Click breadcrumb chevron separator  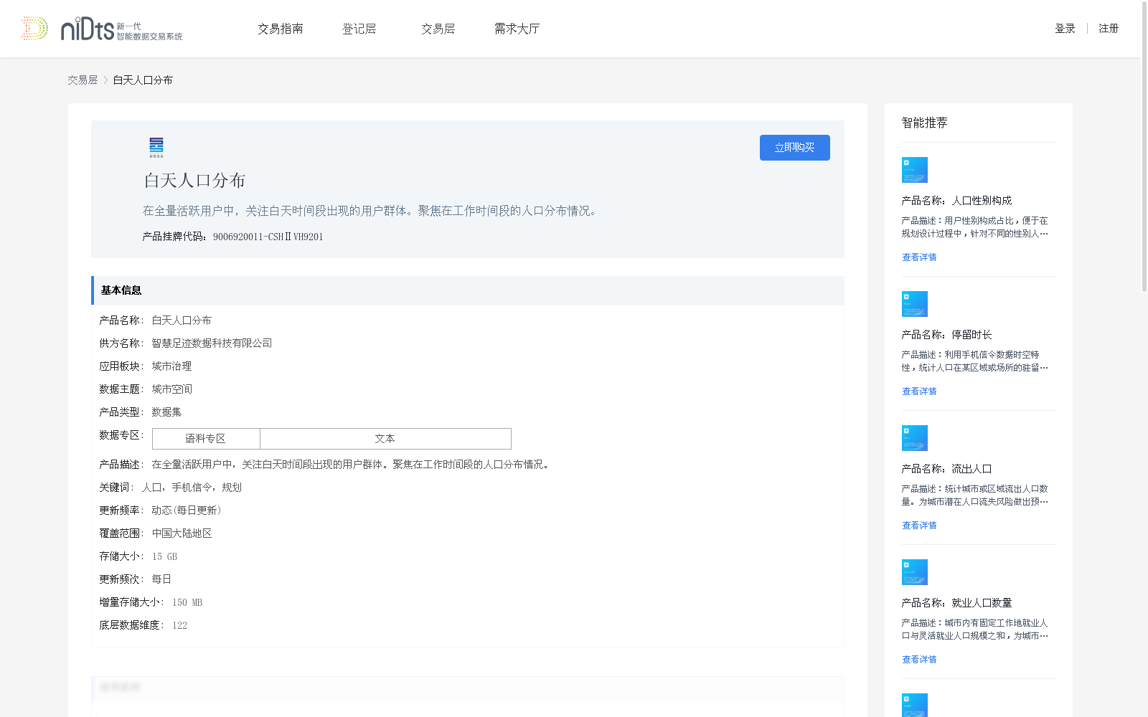click(105, 80)
